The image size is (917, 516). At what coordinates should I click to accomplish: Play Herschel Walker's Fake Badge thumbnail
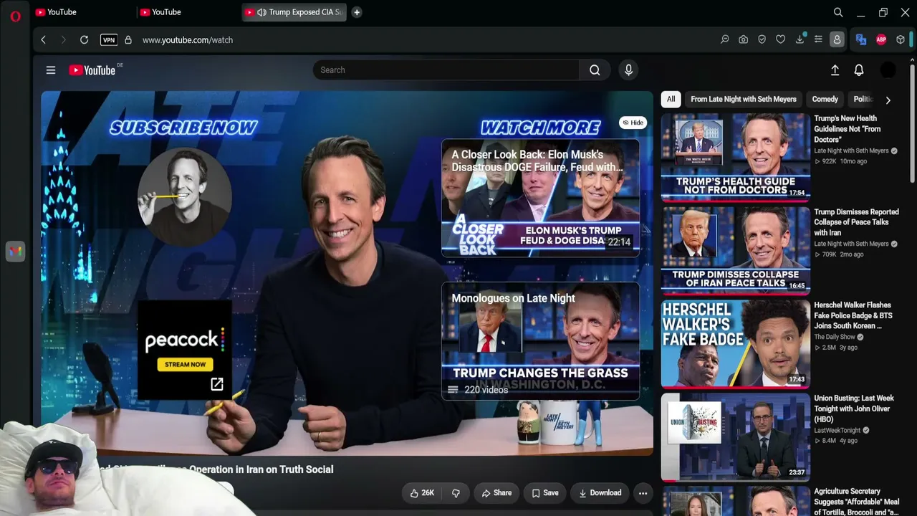736,343
